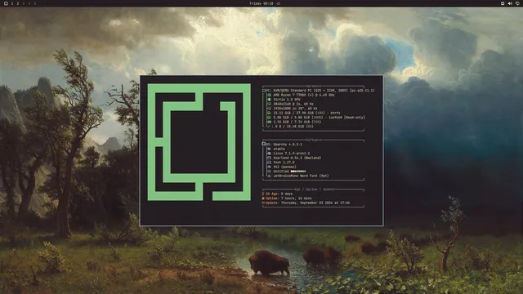Click the Update Thursday, September 03 text
Viewport: 523px width, 294px height.
coord(307,203)
